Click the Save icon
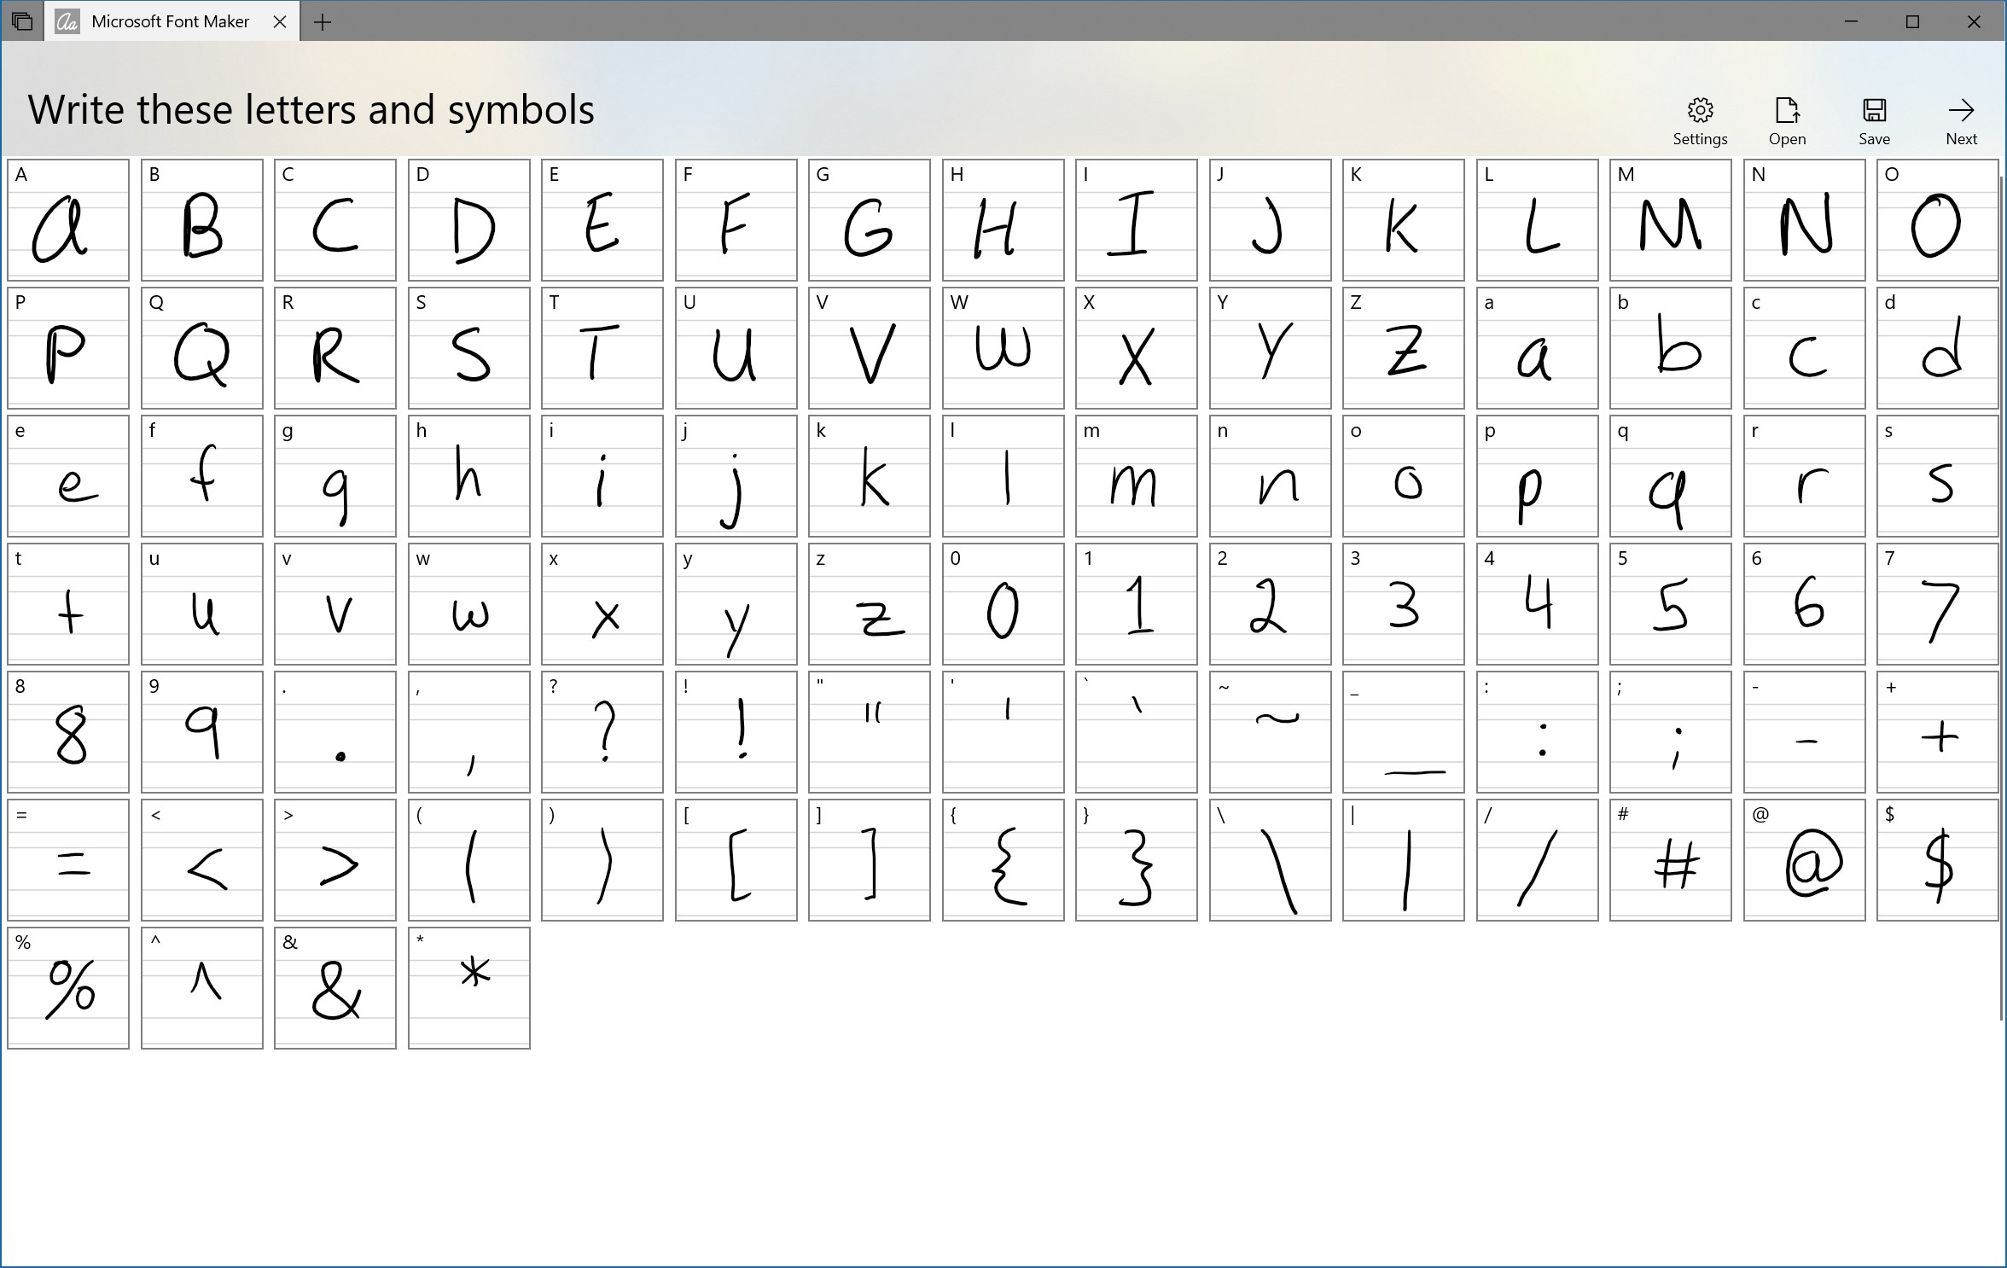Viewport: 2007px width, 1268px height. 1874,119
